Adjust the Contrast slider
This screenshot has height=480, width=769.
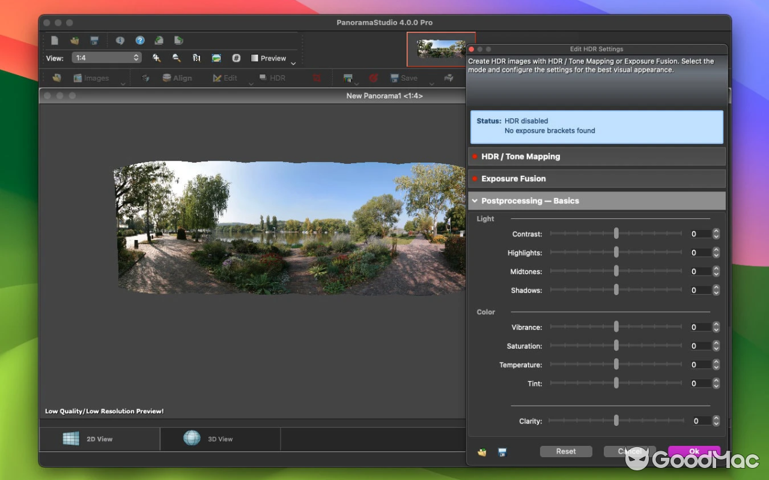tap(616, 233)
